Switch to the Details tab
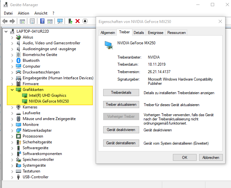 coord(139,33)
